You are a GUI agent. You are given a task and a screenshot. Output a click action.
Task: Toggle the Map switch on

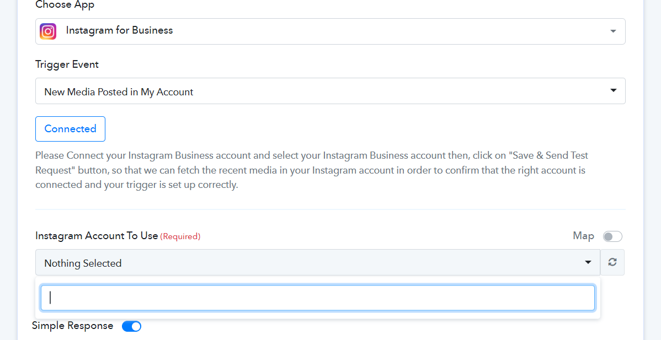612,236
